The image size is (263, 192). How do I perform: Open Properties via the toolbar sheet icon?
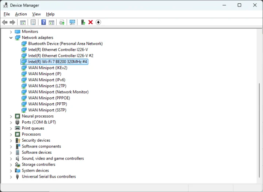33,22
